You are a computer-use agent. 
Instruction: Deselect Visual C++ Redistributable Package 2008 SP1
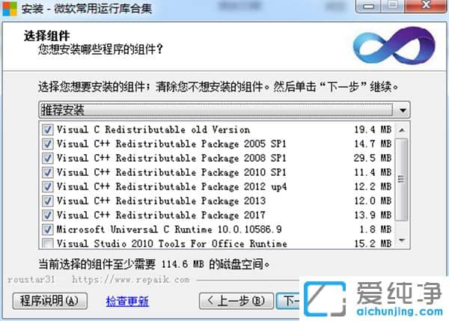[48, 159]
